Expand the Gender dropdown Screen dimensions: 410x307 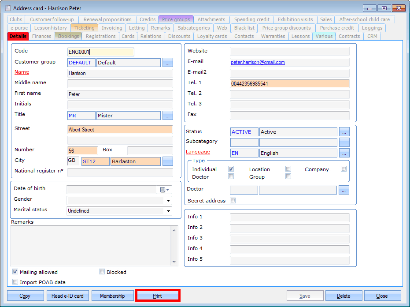pyautogui.click(x=168, y=200)
